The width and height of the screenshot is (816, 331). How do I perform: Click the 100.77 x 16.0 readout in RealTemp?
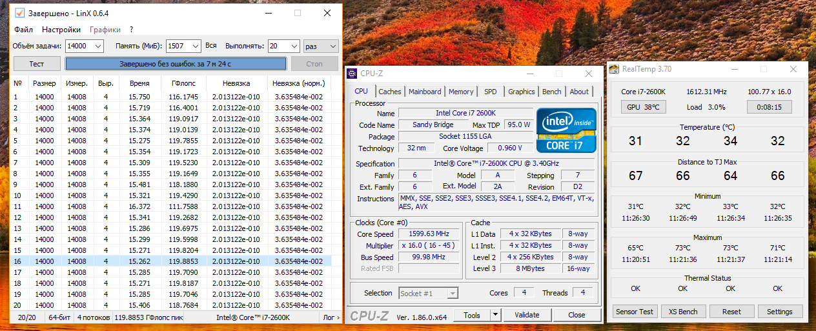tap(769, 92)
